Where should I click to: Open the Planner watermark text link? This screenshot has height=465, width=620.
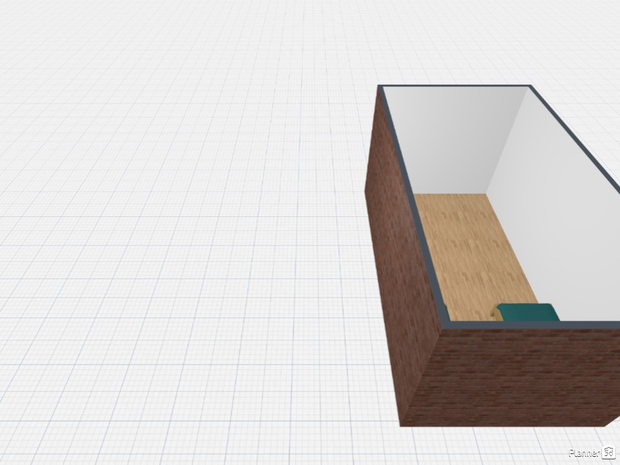click(583, 453)
